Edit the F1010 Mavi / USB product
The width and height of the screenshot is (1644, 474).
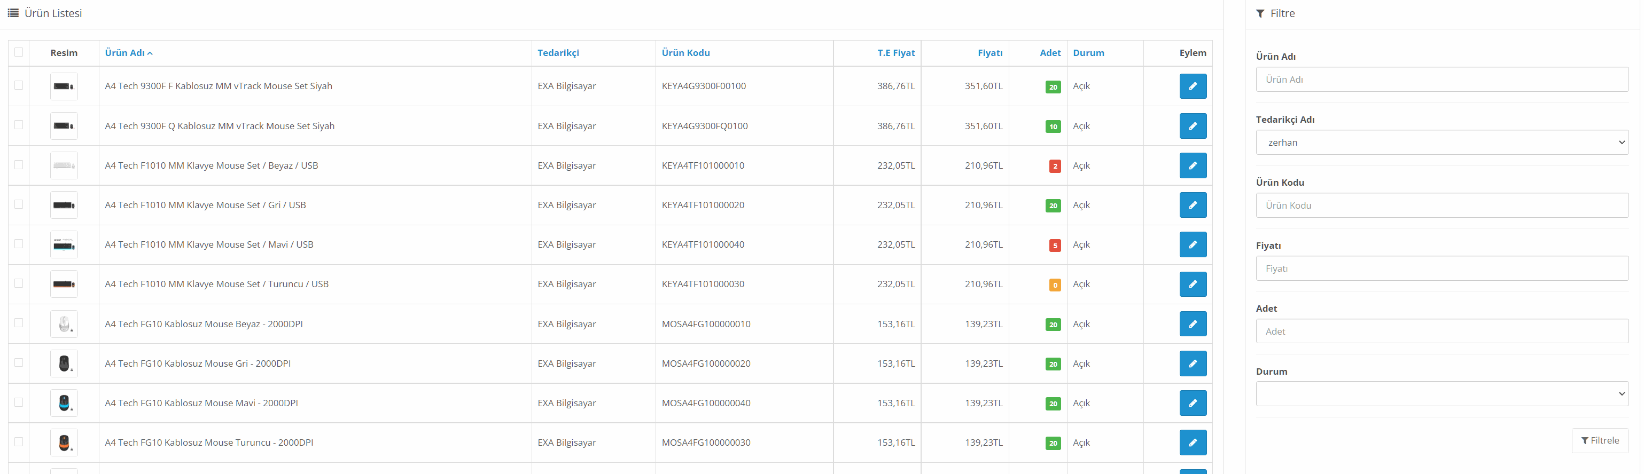click(1192, 244)
